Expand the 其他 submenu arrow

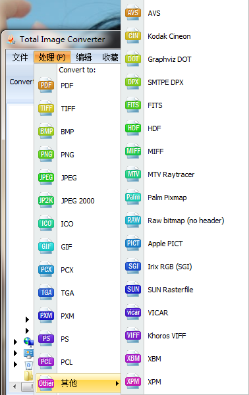point(117,383)
